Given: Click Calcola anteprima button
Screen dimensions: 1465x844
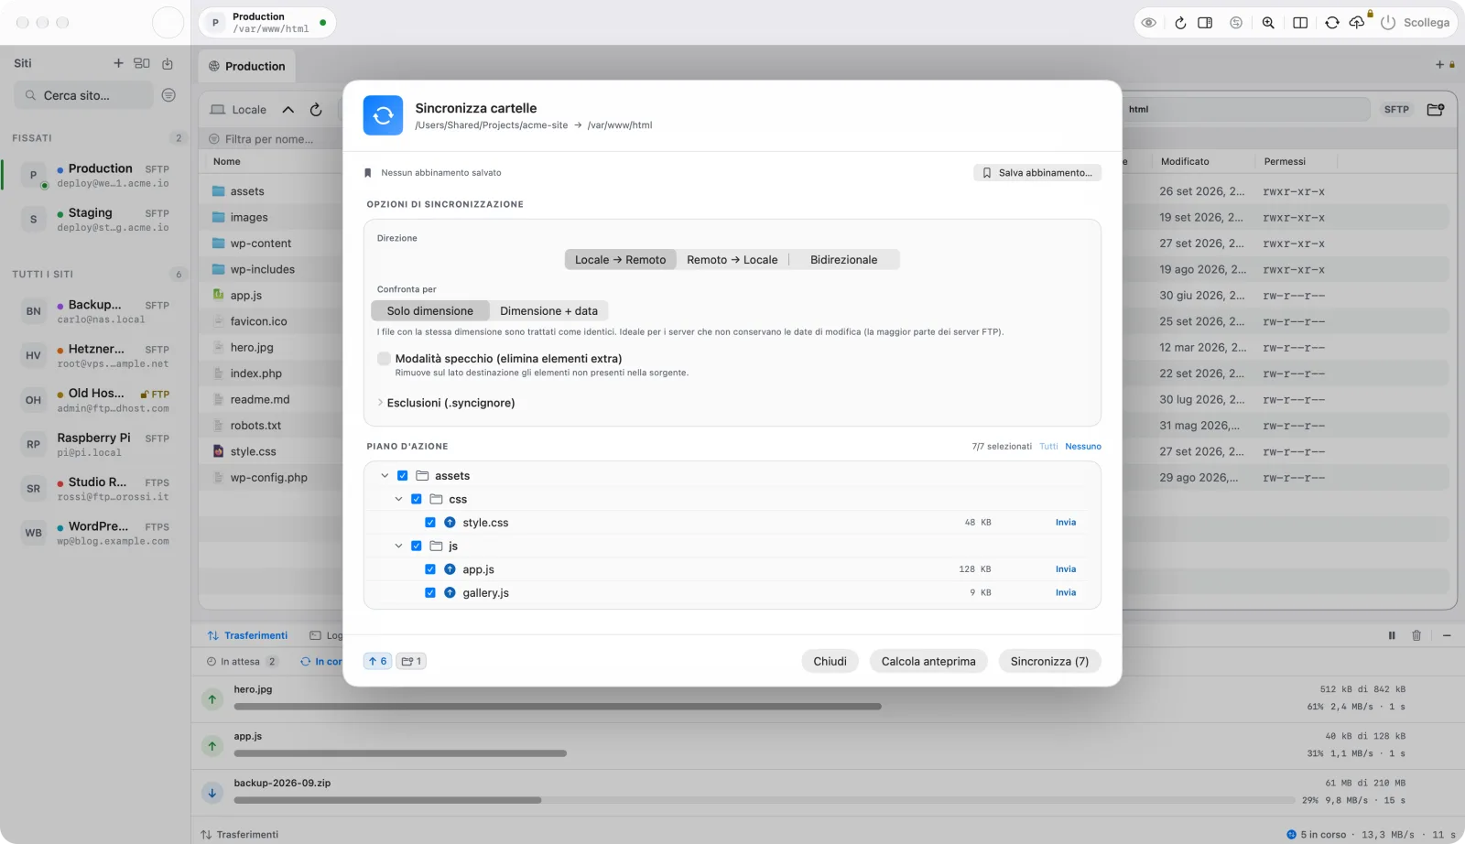Looking at the screenshot, I should [x=928, y=661].
